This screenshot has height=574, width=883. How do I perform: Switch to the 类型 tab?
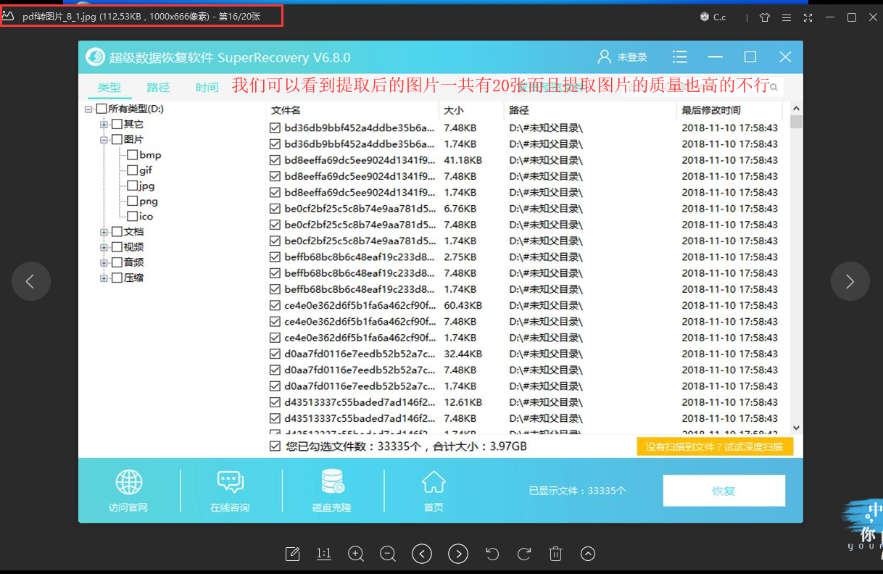click(x=109, y=88)
